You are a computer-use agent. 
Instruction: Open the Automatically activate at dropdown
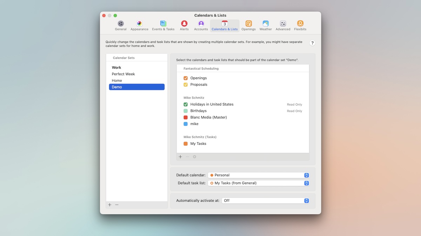point(266,201)
